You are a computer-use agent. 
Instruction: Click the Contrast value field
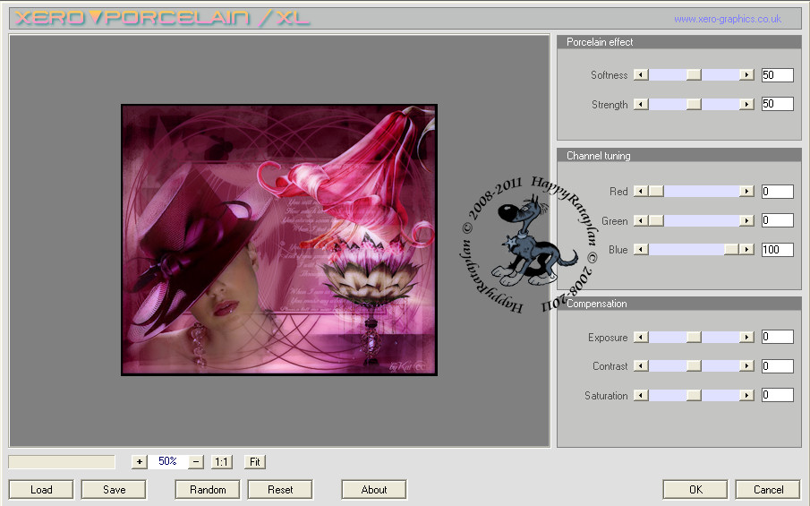point(778,366)
